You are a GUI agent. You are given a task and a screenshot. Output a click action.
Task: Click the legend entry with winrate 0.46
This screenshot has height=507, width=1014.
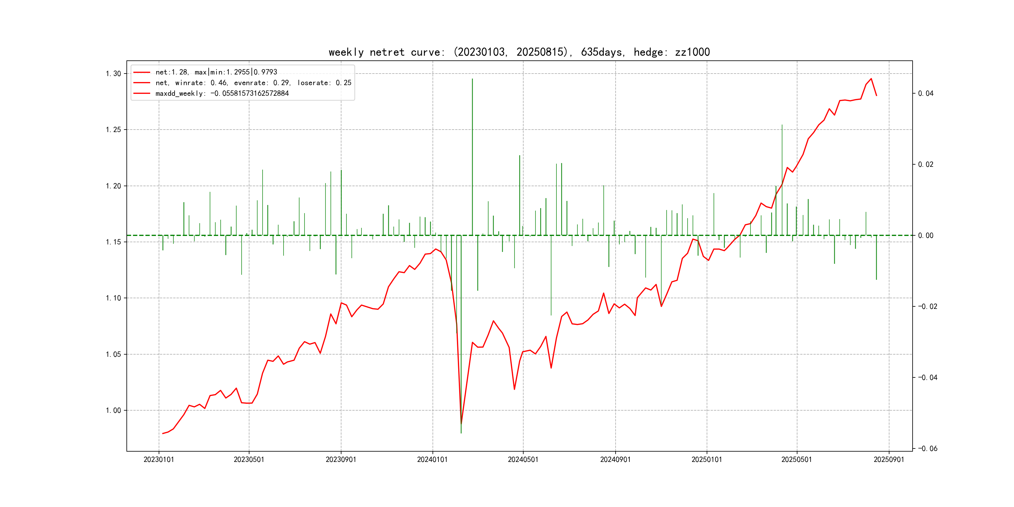point(253,83)
